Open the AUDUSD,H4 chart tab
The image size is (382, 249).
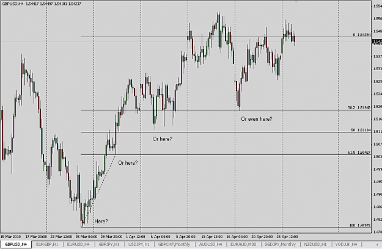pos(210,244)
